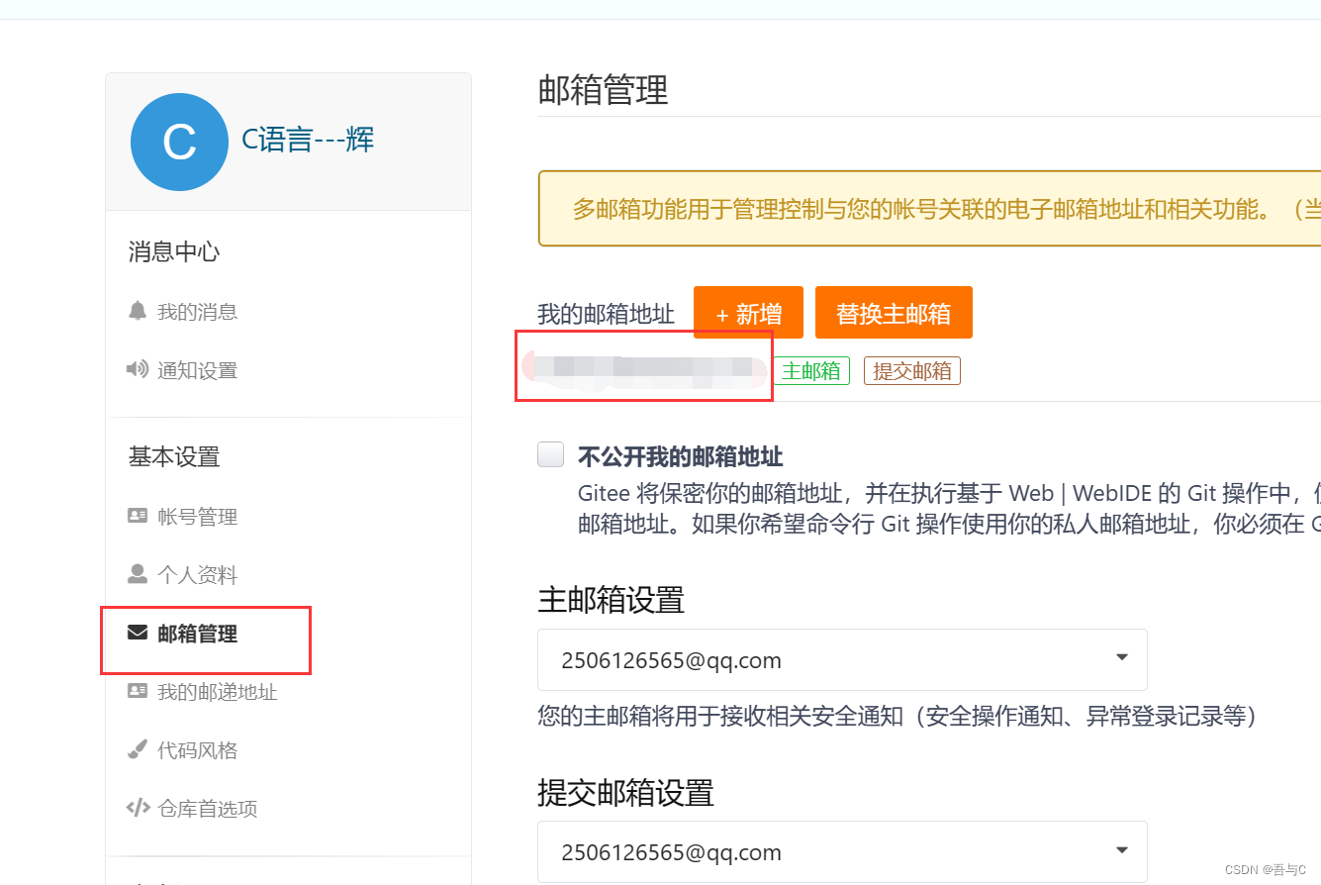Click the green 主邮箱 tag
Image resolution: width=1321 pixels, height=885 pixels.
click(810, 371)
